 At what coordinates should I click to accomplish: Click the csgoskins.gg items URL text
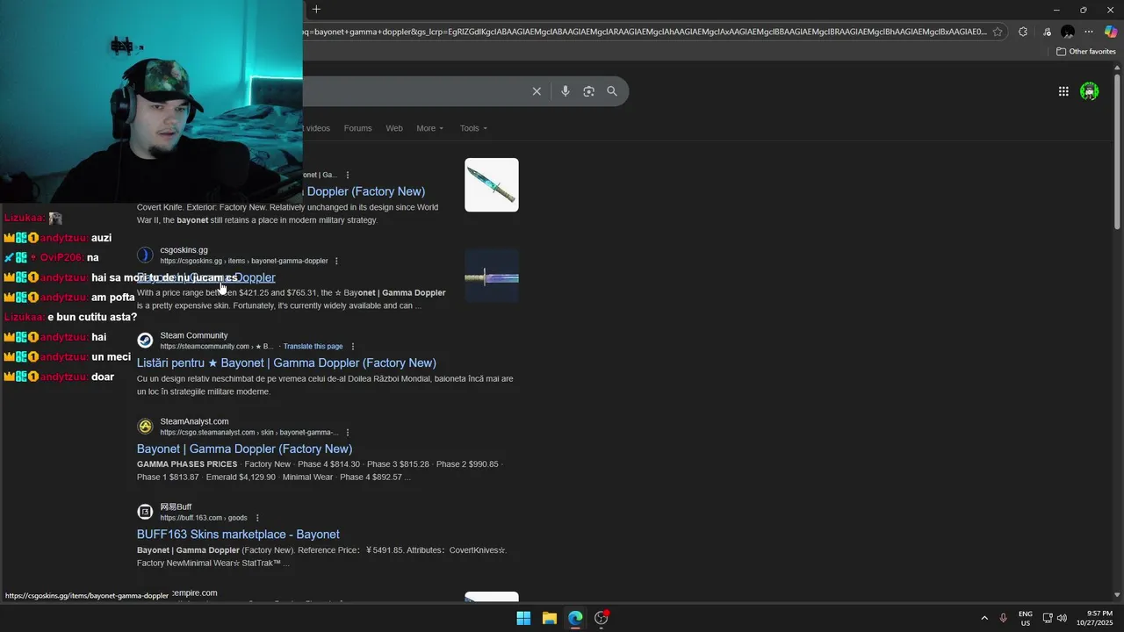click(244, 261)
